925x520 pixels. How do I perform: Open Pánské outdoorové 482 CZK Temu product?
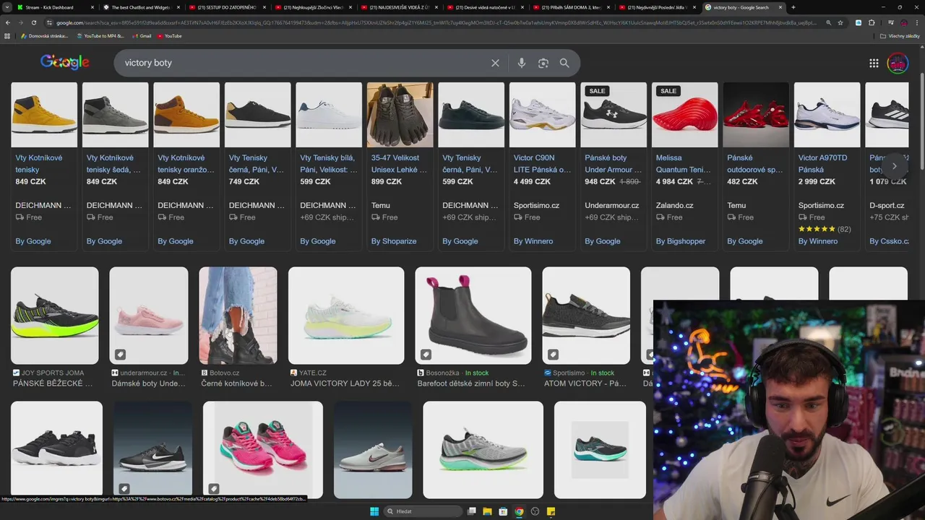click(756, 166)
